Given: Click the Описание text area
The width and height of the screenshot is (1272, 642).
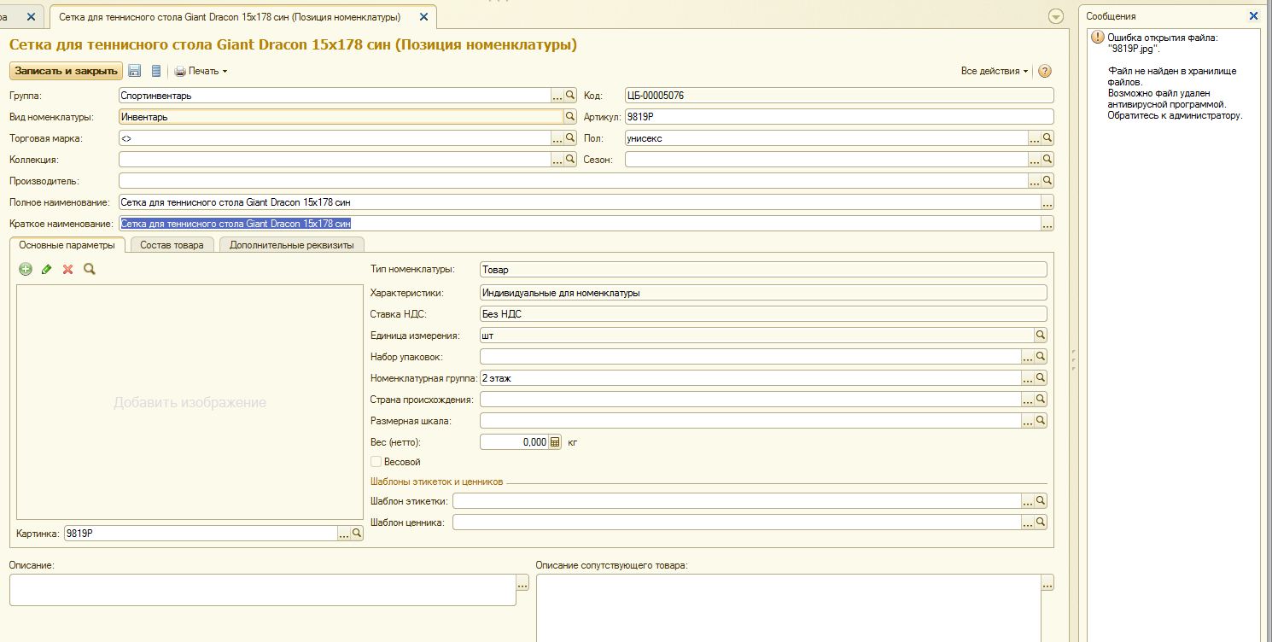Looking at the screenshot, I should pyautogui.click(x=262, y=590).
